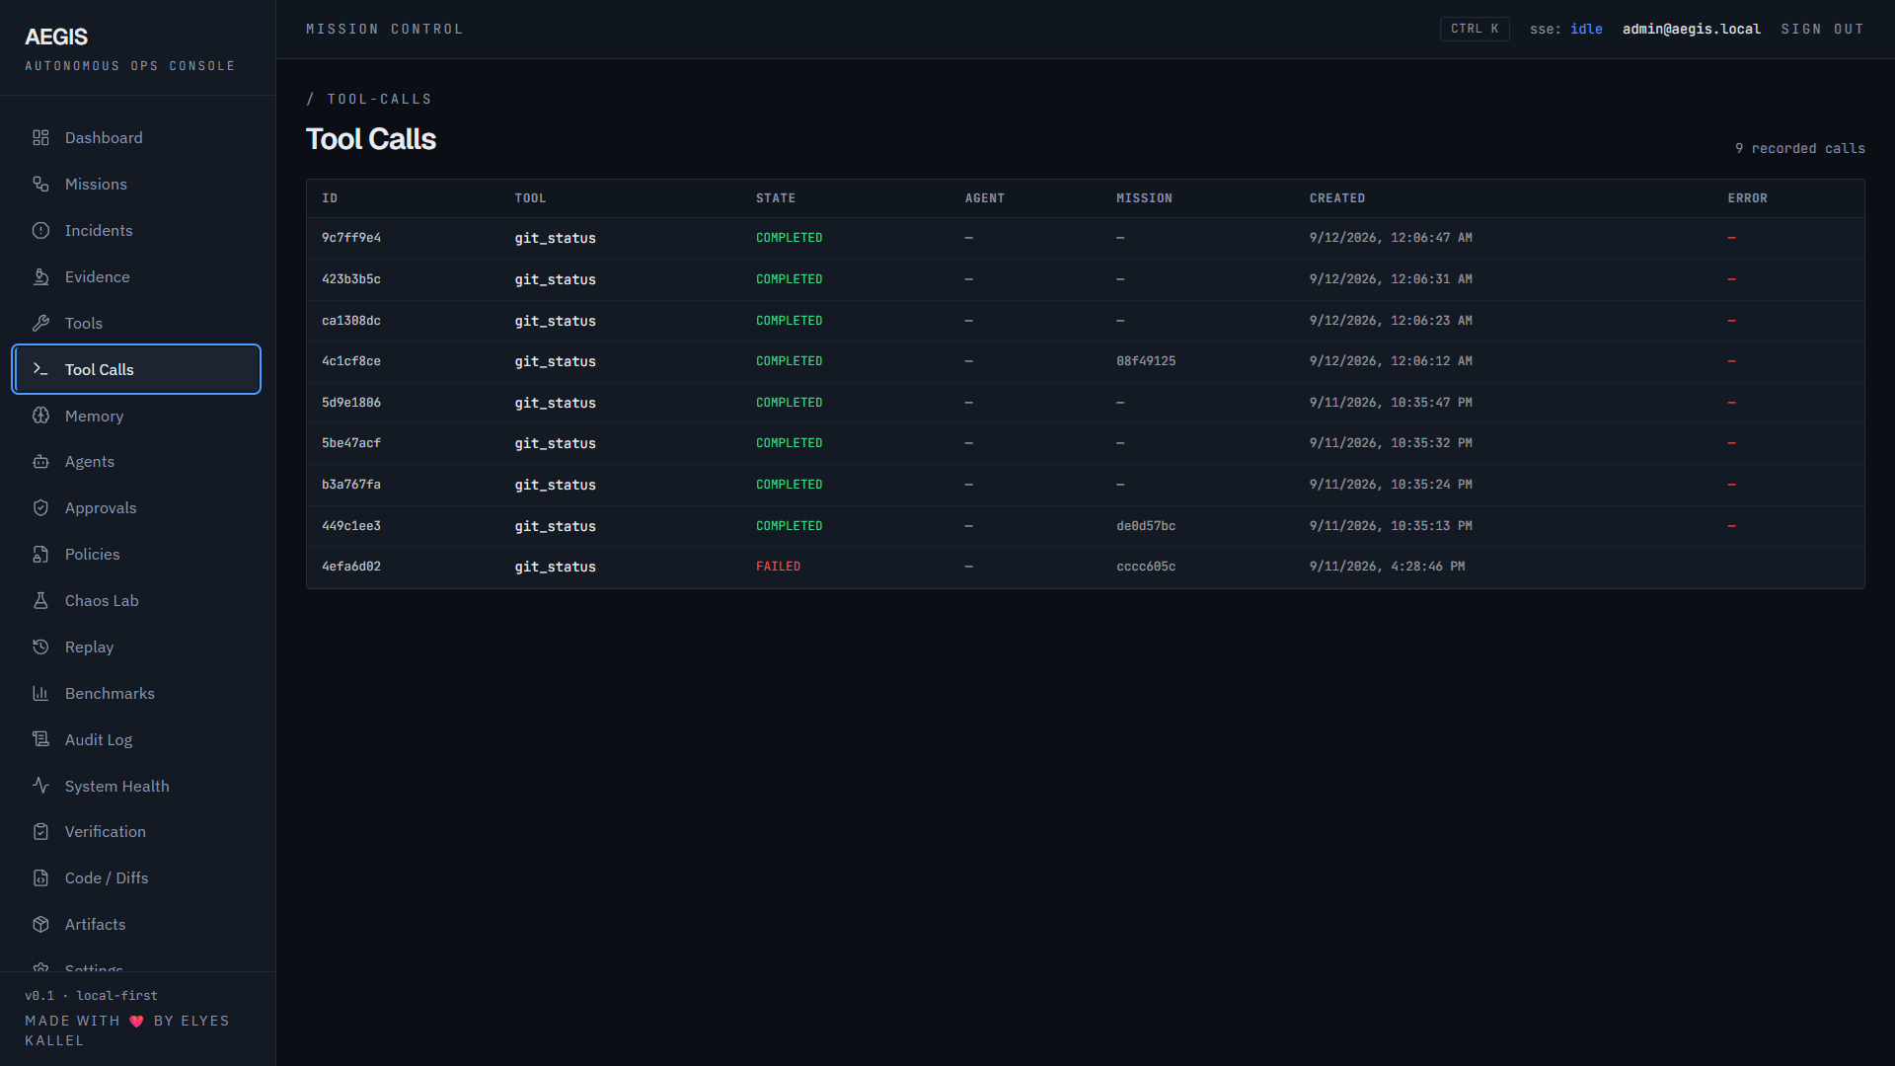The image size is (1895, 1066).
Task: Open the Approvals menu item
Action: click(136, 508)
